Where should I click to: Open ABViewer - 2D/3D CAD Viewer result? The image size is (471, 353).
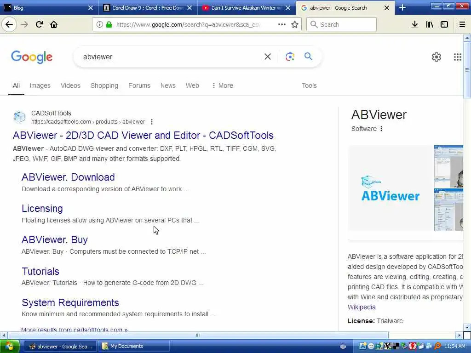(143, 136)
